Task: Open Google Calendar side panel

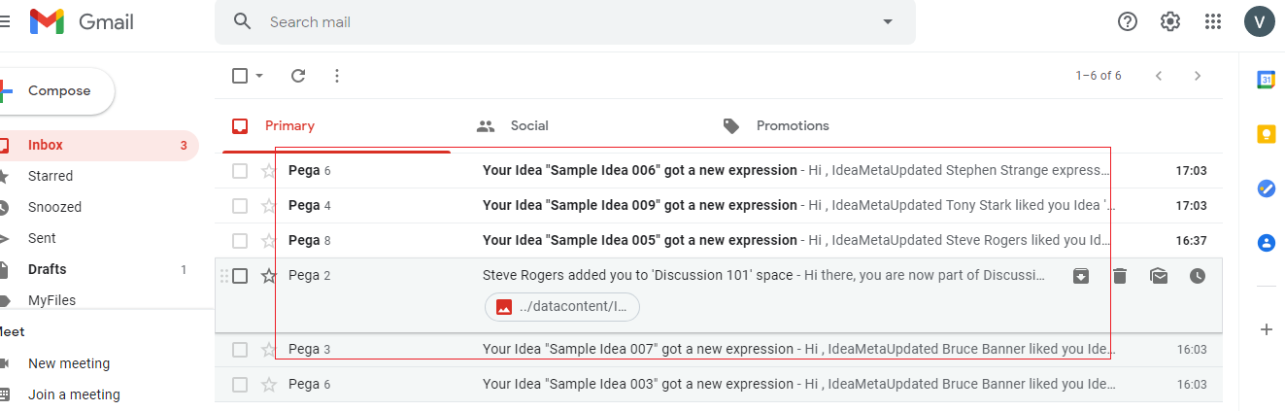Action: (1266, 80)
